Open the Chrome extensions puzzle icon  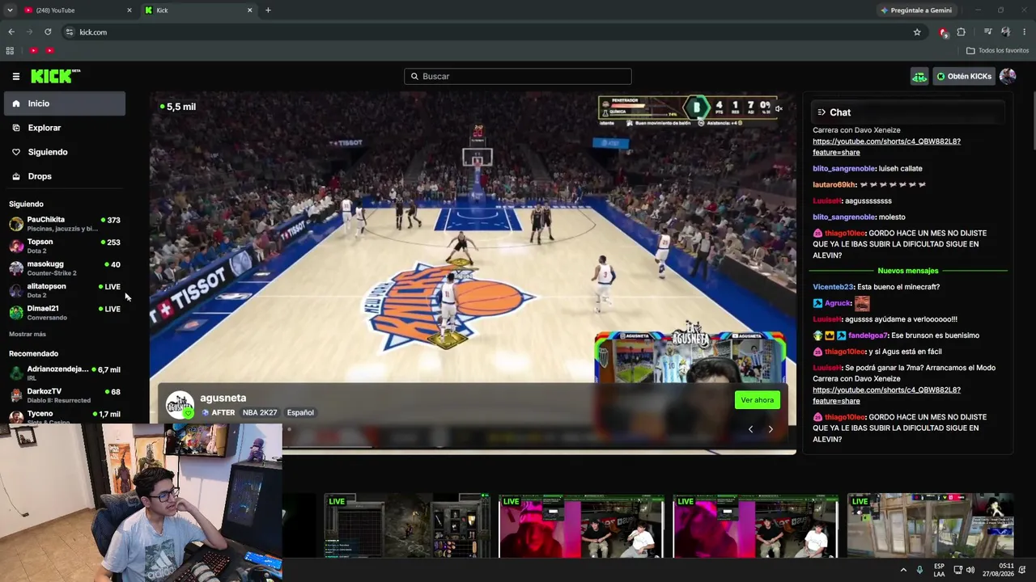[x=961, y=32]
